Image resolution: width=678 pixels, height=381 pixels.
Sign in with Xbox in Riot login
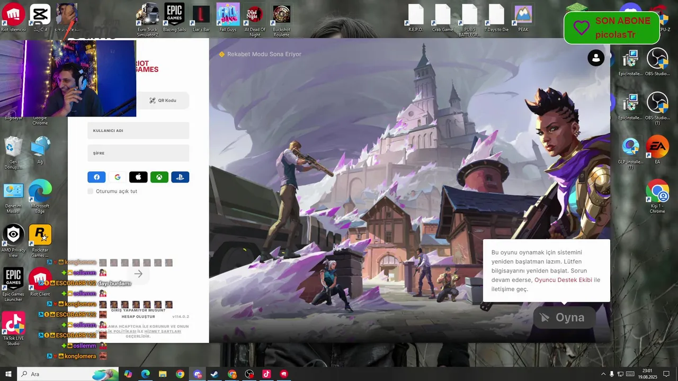coord(159,177)
